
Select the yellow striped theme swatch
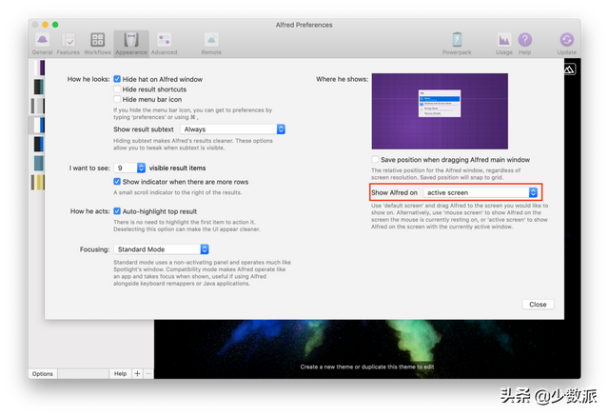(38, 182)
